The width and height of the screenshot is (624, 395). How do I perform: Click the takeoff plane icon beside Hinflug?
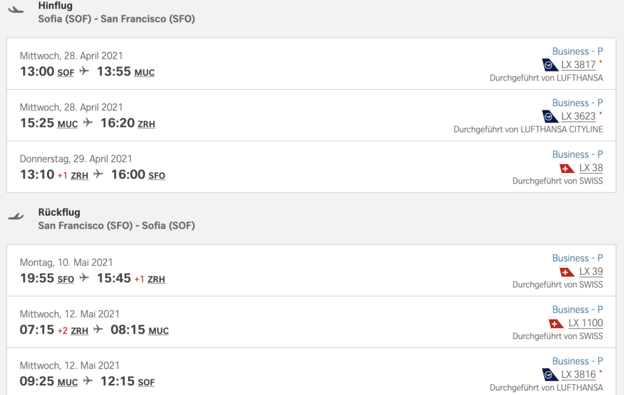pyautogui.click(x=16, y=10)
